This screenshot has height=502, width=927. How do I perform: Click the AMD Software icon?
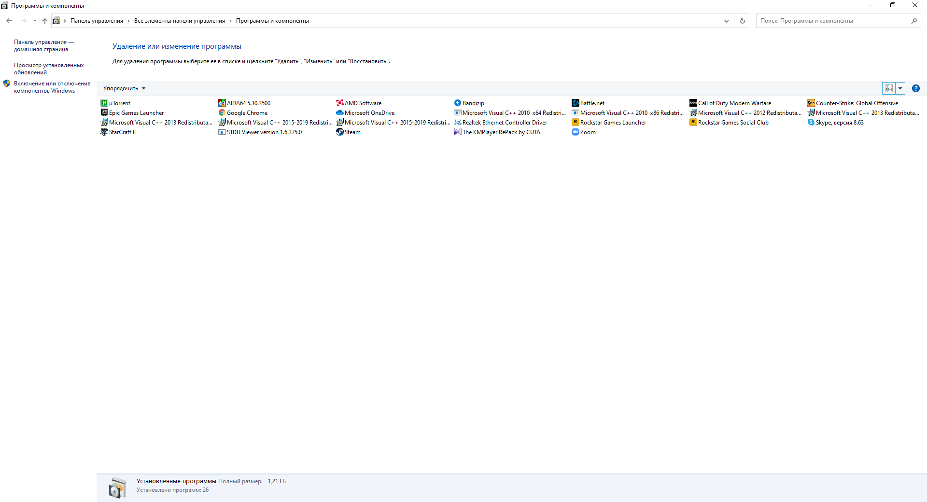click(340, 103)
